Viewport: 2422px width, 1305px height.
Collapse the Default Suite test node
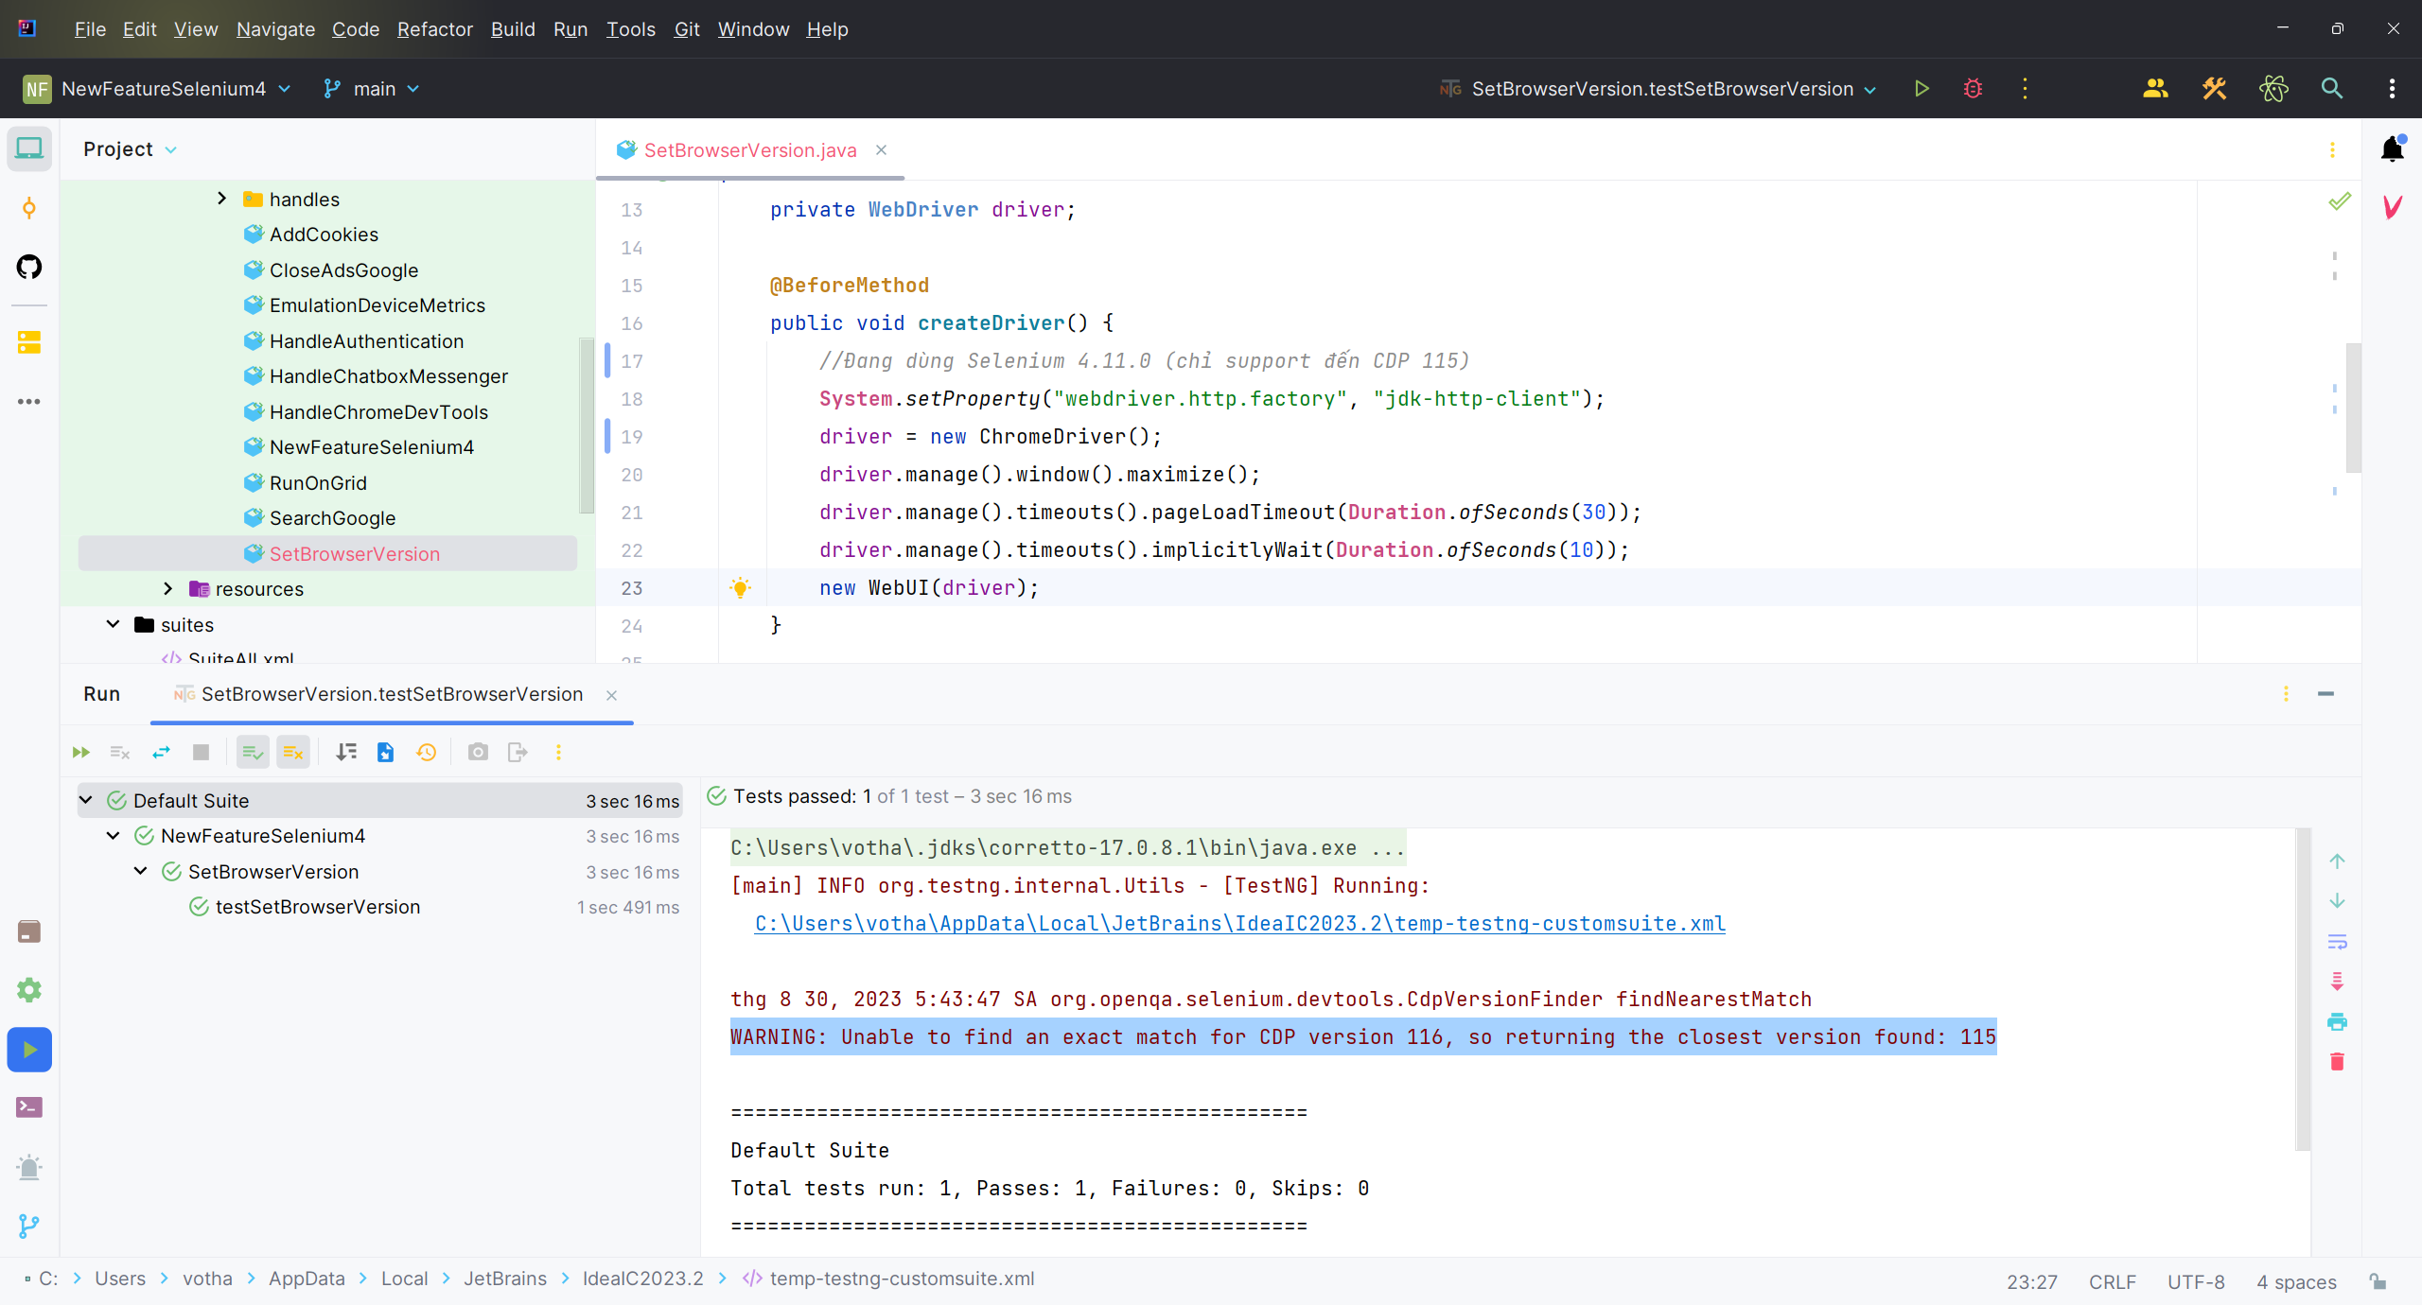tap(86, 801)
